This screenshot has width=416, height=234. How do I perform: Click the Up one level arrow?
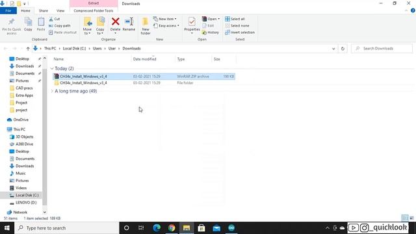pos(28,49)
